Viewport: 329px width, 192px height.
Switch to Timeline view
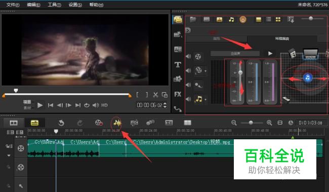pyautogui.click(x=34, y=123)
